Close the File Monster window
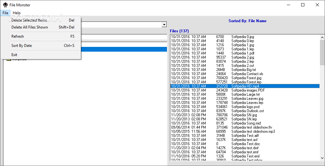Screen dimensions: 325x166 pyautogui.click(x=317, y=5)
